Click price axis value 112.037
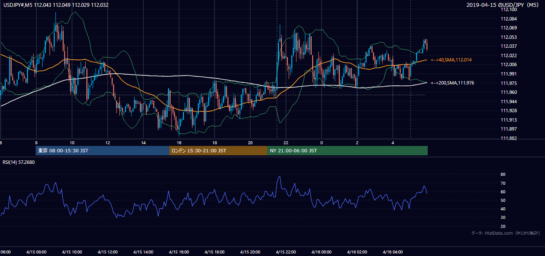The height and width of the screenshot is (256, 545). [509, 46]
